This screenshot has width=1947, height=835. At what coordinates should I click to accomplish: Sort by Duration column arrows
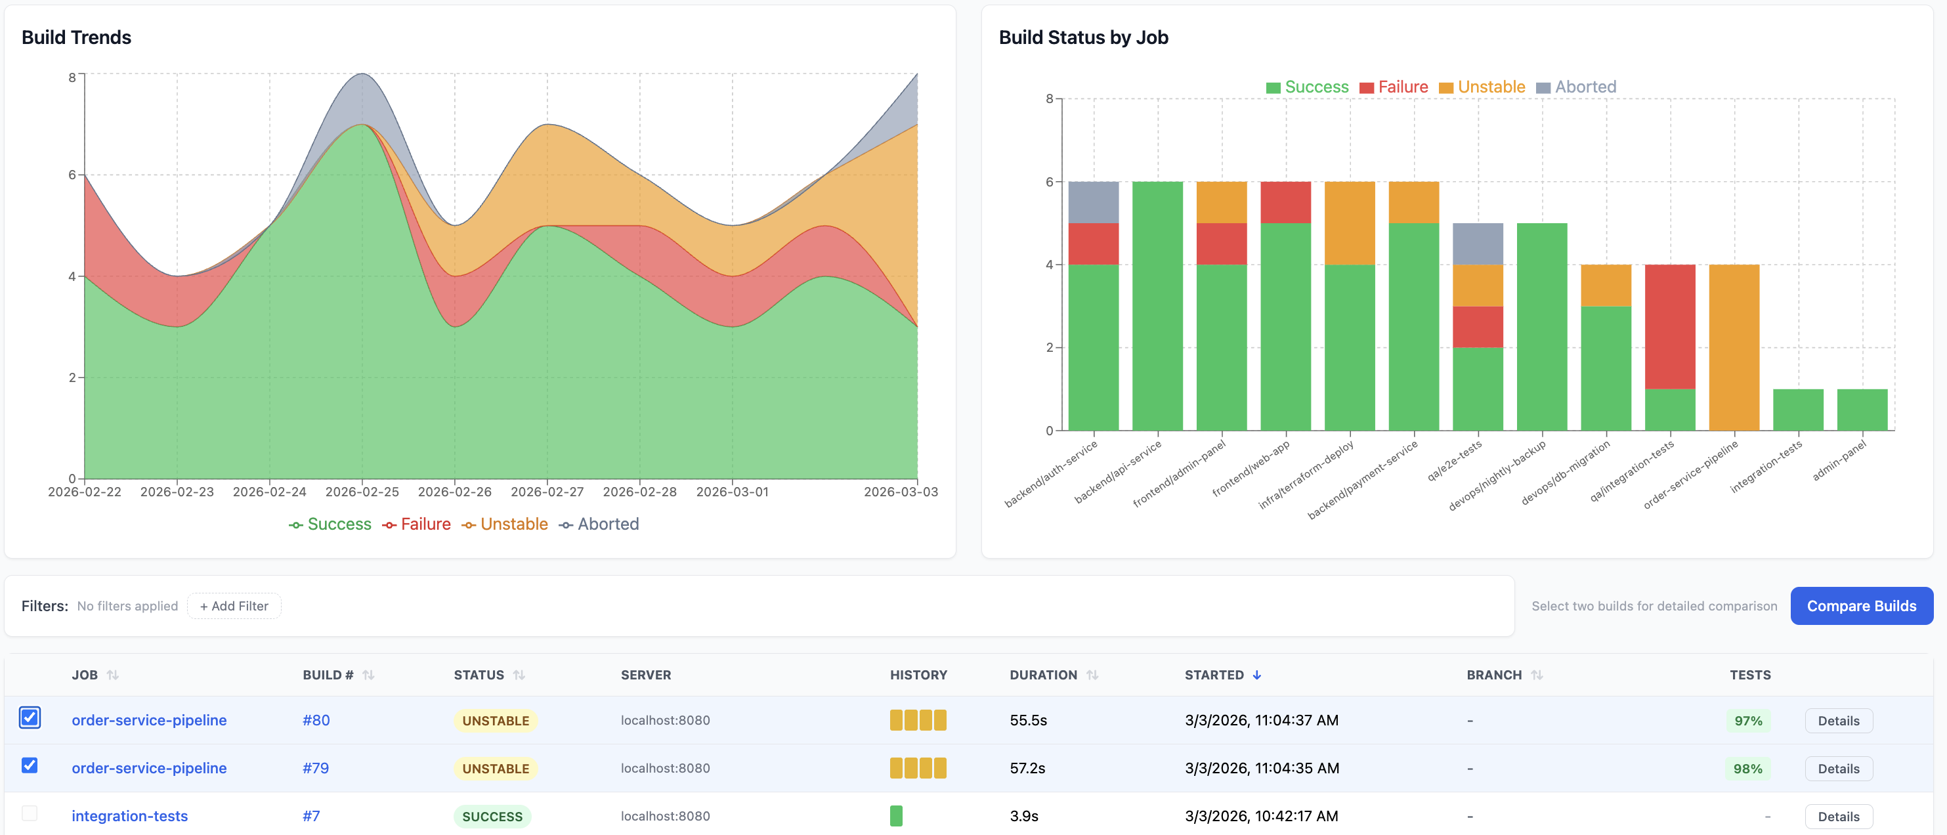point(1092,675)
